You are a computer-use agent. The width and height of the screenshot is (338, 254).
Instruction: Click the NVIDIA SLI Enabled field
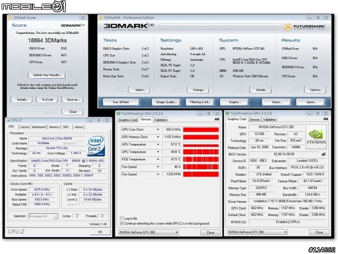pos(287,222)
